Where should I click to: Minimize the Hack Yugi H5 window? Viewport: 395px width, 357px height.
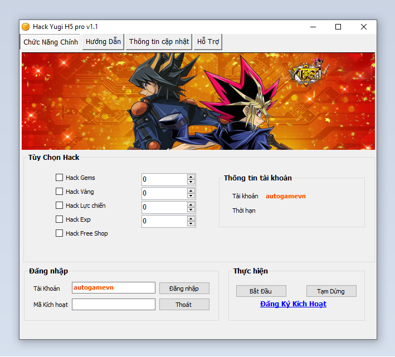point(313,27)
